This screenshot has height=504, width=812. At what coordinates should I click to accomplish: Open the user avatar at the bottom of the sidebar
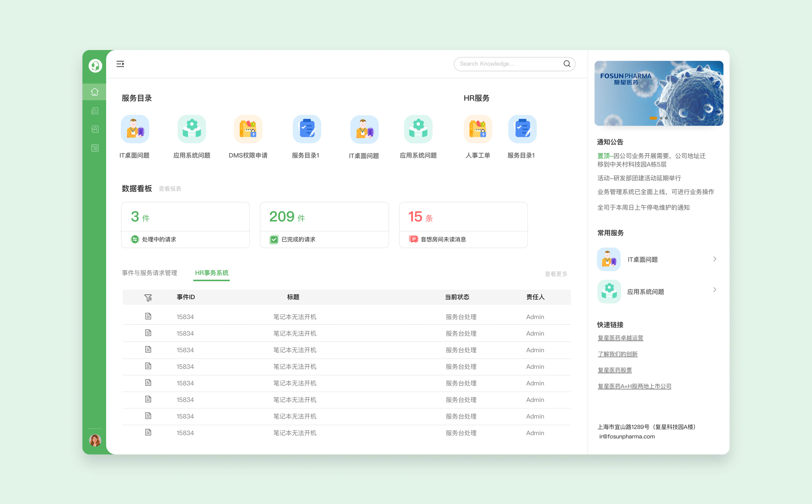[95, 440]
